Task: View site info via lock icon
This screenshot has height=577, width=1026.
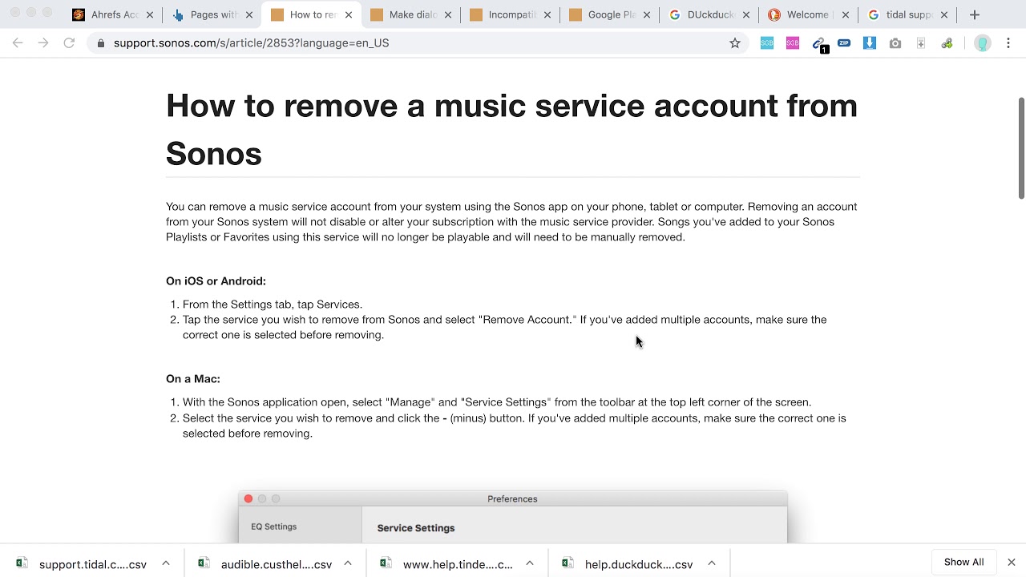Action: point(101,43)
